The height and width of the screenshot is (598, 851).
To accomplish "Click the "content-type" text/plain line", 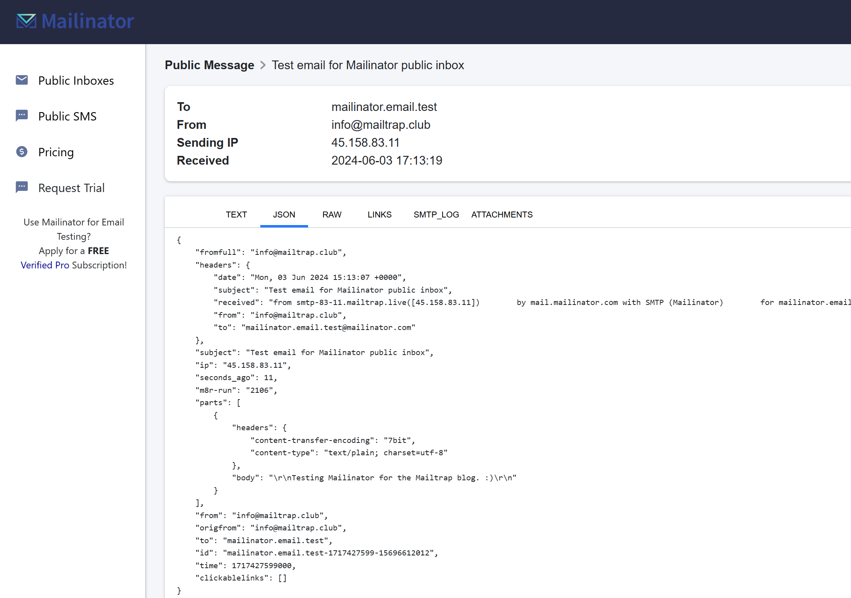I will point(349,453).
